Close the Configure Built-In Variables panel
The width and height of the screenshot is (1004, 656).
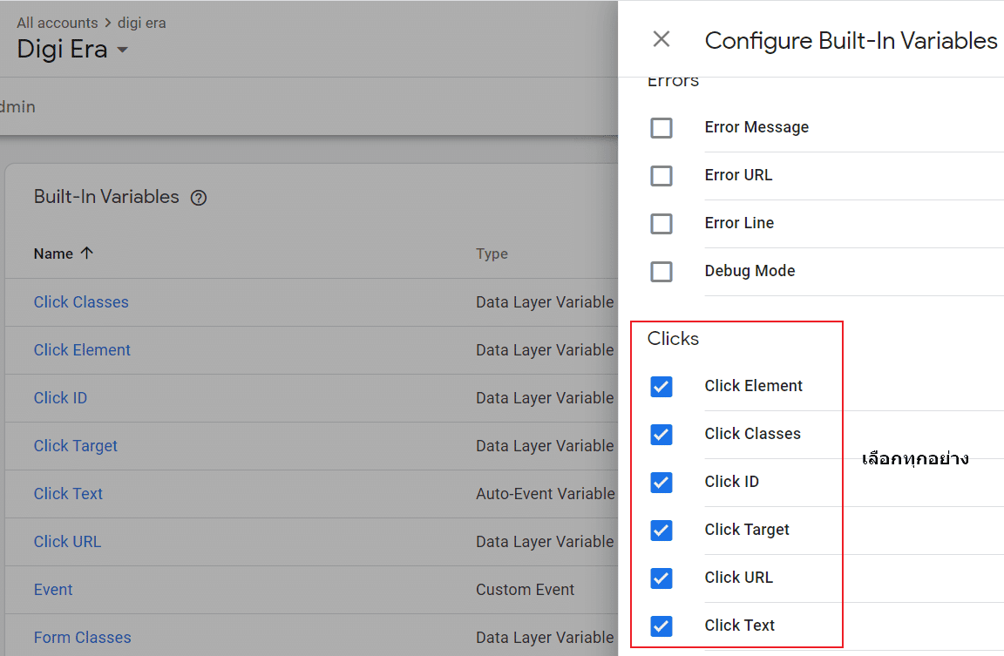coord(661,39)
